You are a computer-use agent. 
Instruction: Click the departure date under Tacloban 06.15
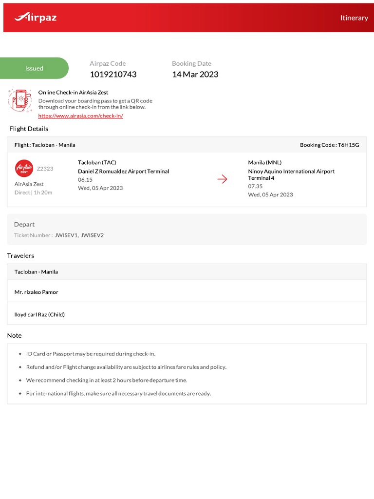point(100,188)
